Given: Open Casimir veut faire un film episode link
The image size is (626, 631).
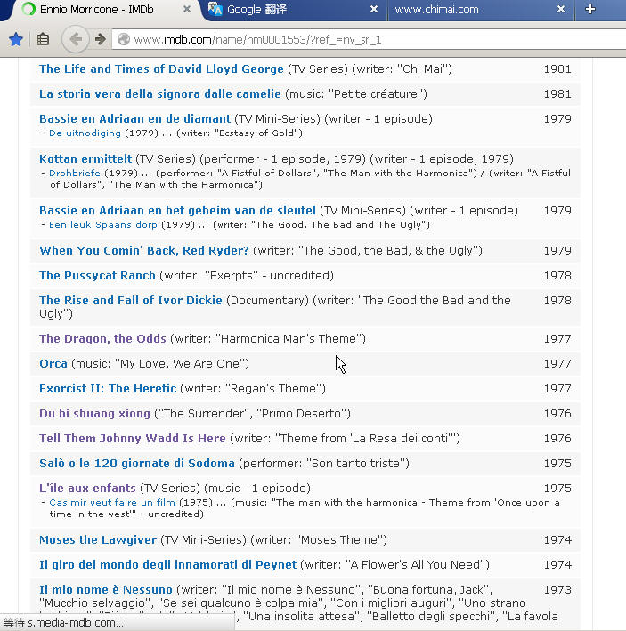Looking at the screenshot, I should point(112,502).
